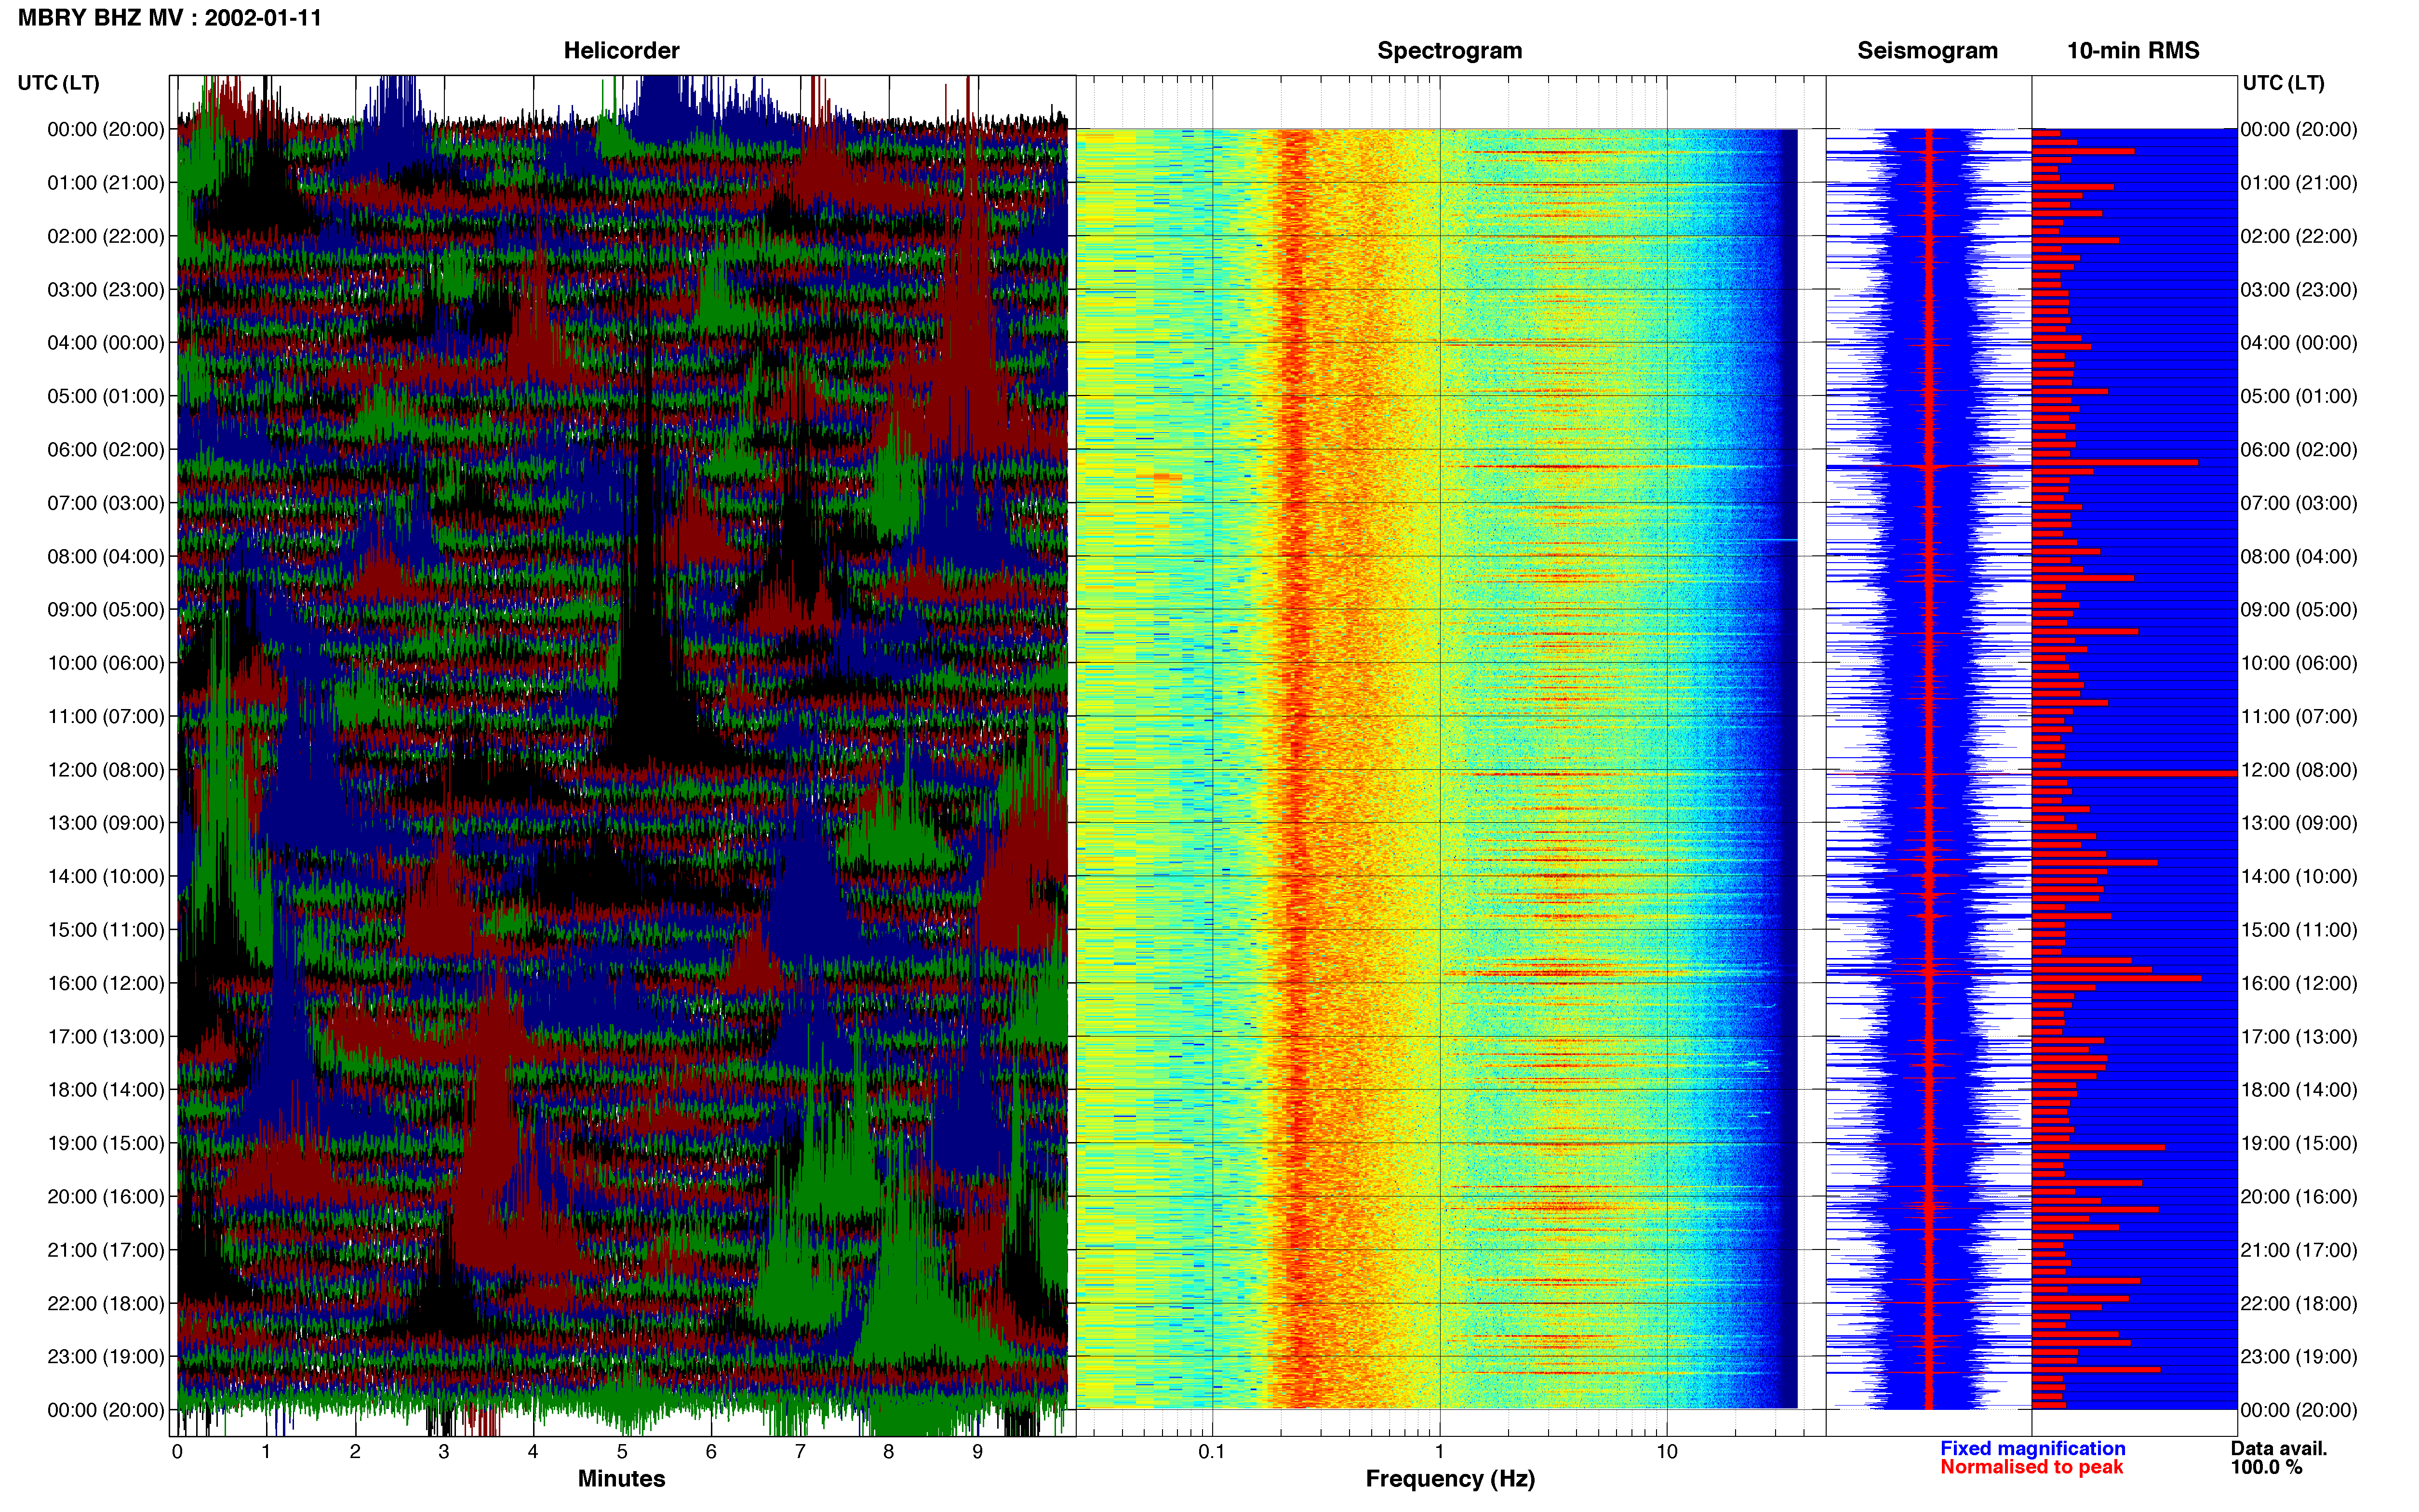Screen dimensions: 2419x1512
Task: Click left time label '03:00 (23:00)'
Action: (x=106, y=290)
